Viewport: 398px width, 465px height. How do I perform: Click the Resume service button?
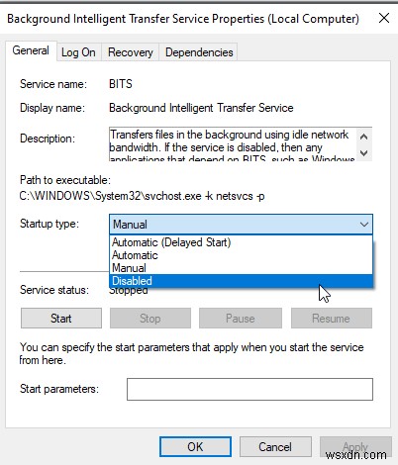(x=332, y=319)
